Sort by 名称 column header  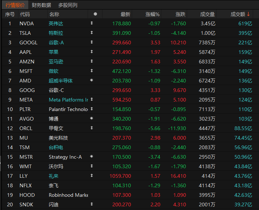(54, 14)
